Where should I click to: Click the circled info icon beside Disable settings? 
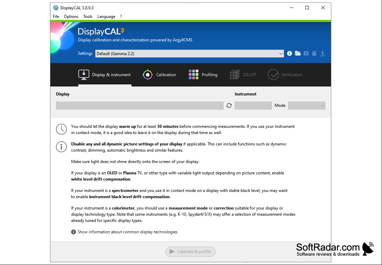pos(61,147)
